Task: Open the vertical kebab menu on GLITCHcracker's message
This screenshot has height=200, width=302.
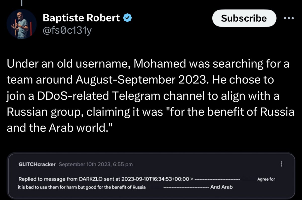Action: [x=281, y=164]
